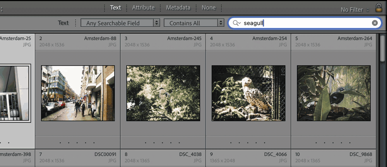Select the Amsterdam-25 balcony thumbnail
387x167 pixels.
15,93
